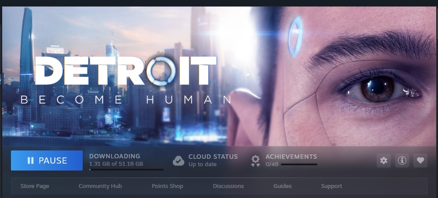View Guides for the game
The width and height of the screenshot is (438, 198).
coord(282,186)
